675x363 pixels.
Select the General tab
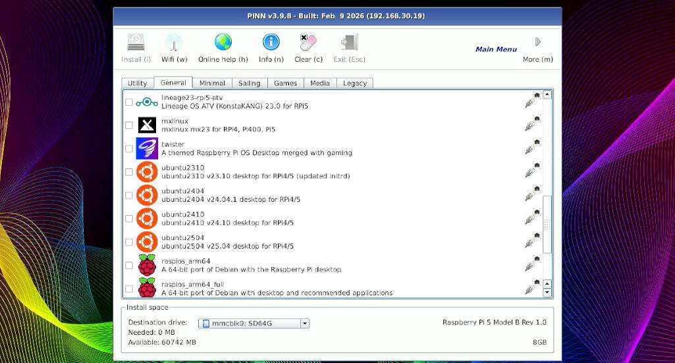[173, 83]
